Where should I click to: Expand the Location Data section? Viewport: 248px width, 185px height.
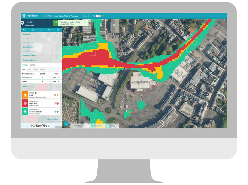pyautogui.click(x=30, y=55)
